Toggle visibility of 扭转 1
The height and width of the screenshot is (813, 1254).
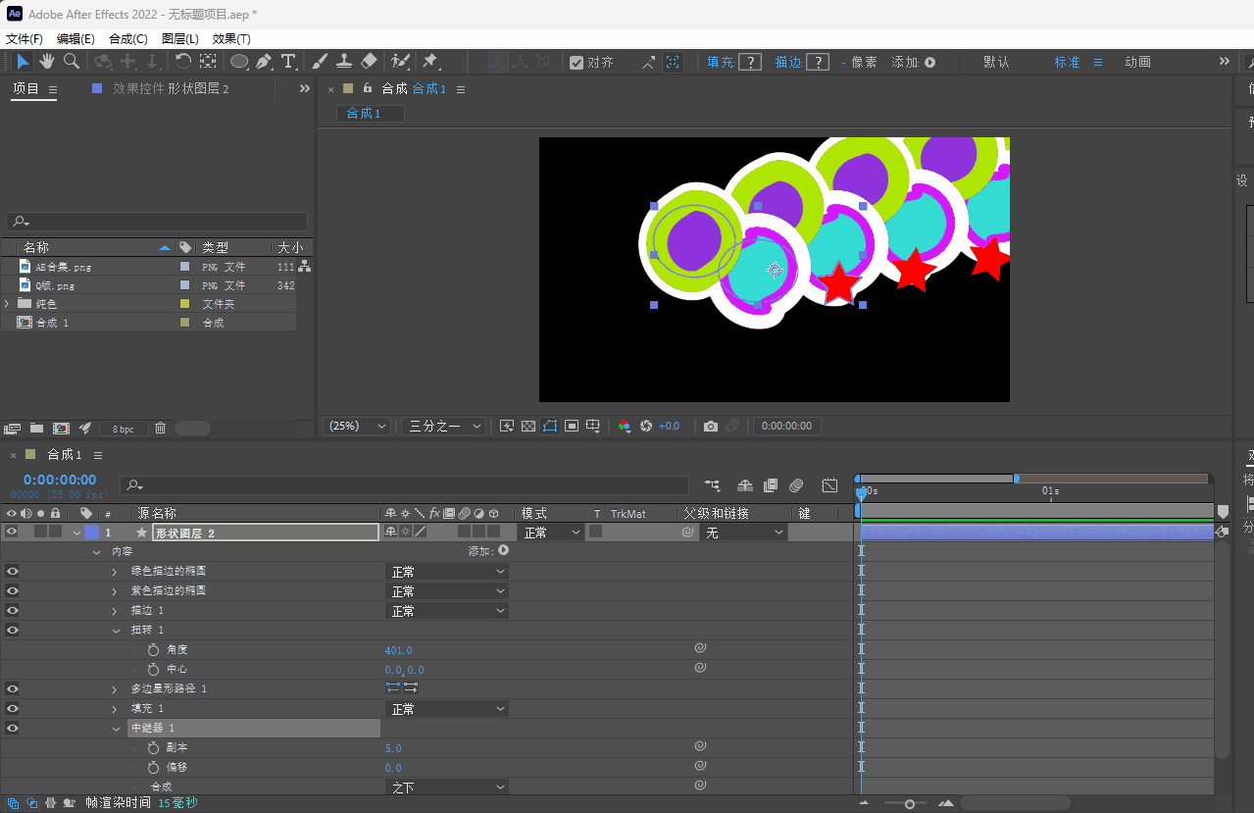12,631
